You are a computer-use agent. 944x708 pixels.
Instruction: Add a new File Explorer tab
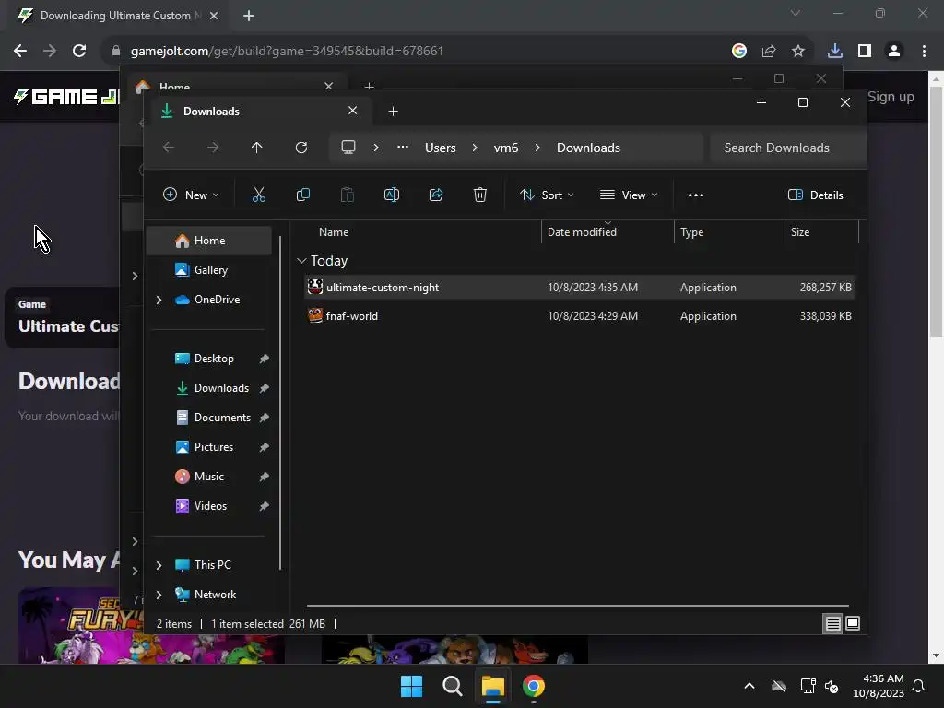tap(393, 112)
